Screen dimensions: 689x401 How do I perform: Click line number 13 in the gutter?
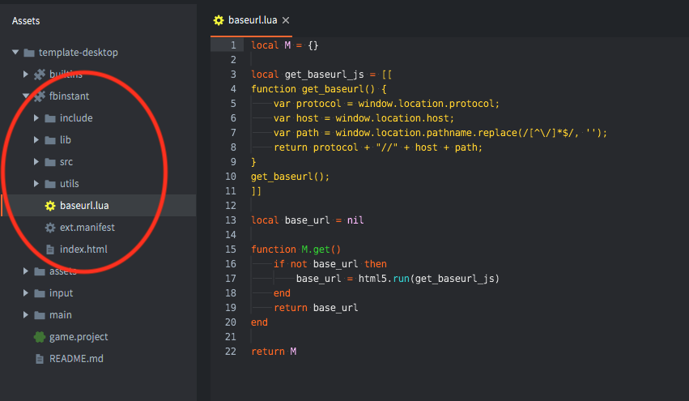coord(231,220)
